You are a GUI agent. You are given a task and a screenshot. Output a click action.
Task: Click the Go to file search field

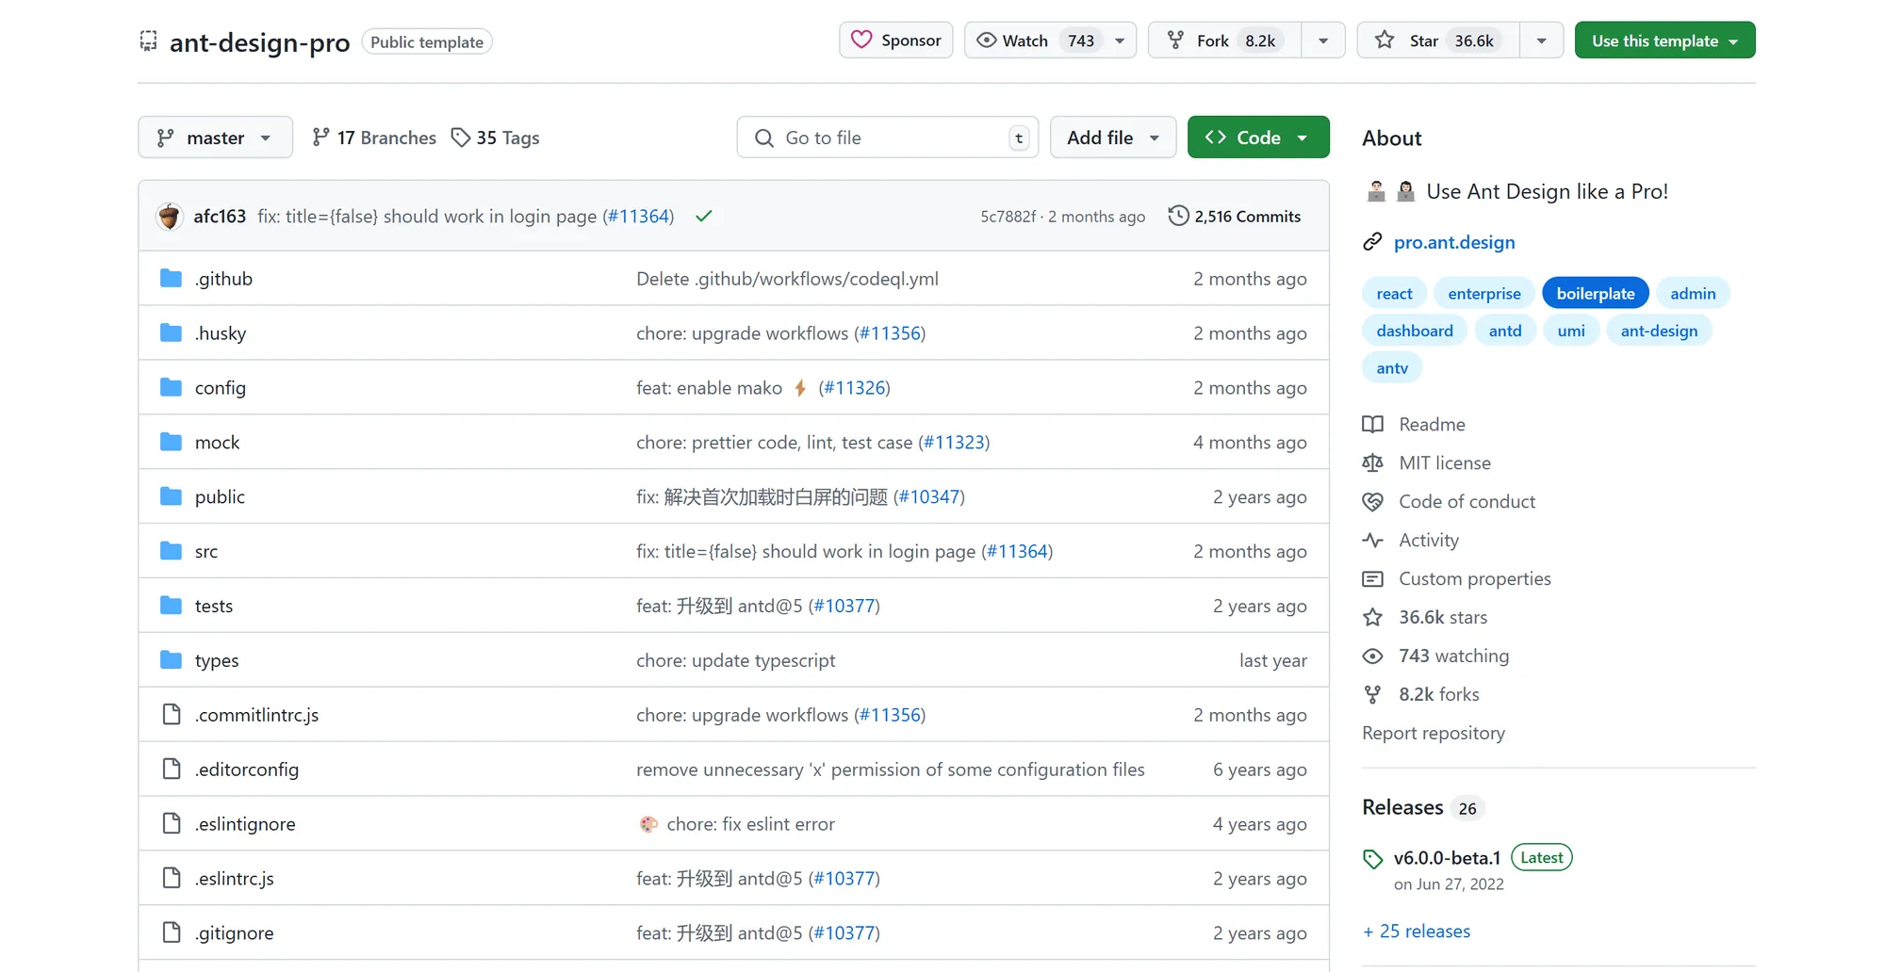886,138
